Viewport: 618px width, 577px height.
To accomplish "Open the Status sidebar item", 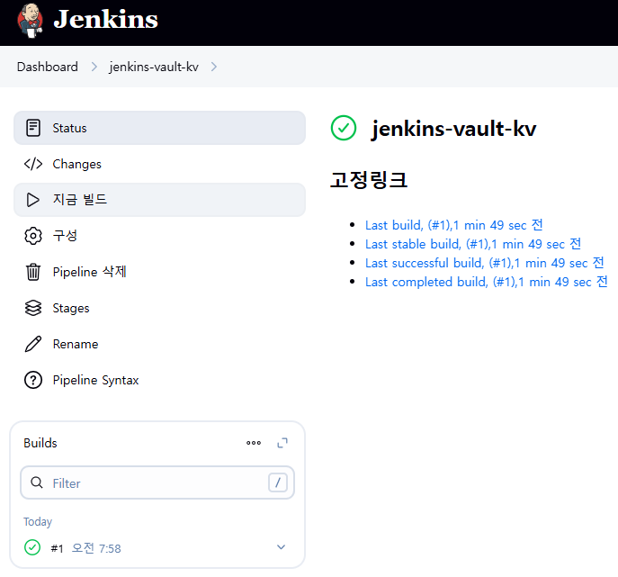I will [159, 128].
